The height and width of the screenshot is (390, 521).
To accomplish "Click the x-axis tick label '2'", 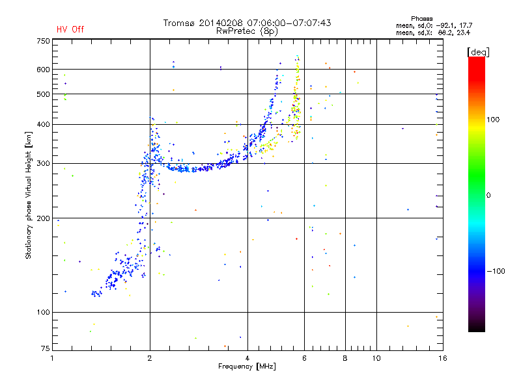I will click(150, 358).
